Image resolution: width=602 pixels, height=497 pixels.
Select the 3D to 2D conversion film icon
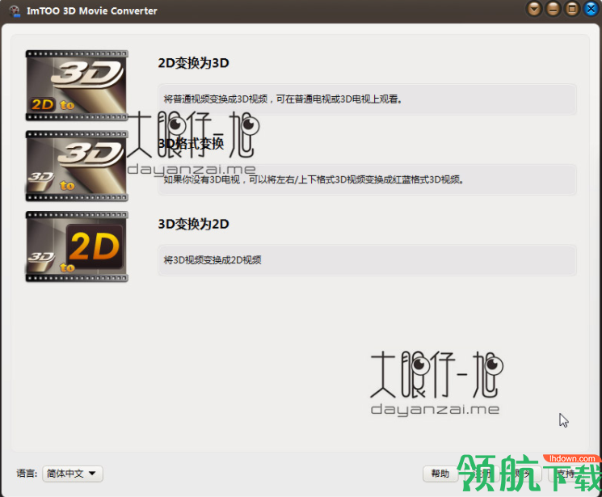(77, 246)
